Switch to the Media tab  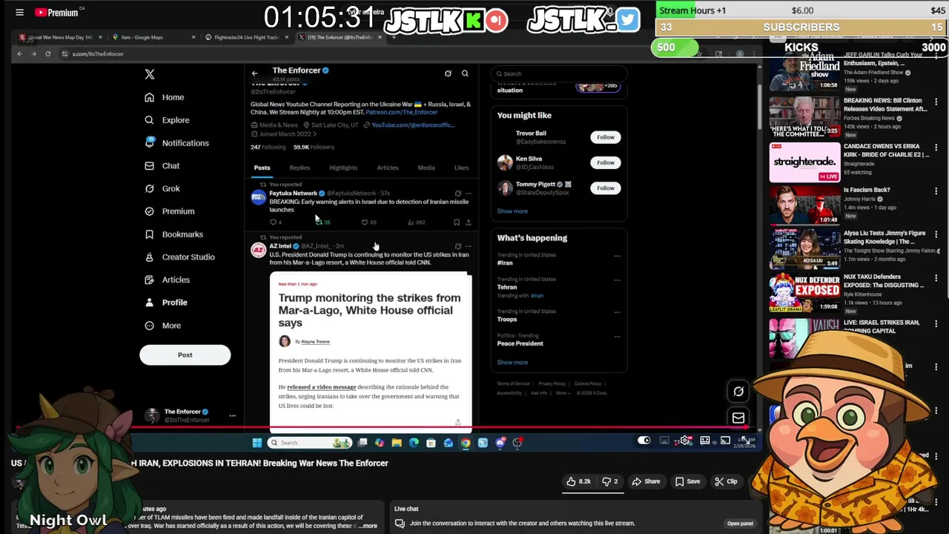pos(426,168)
